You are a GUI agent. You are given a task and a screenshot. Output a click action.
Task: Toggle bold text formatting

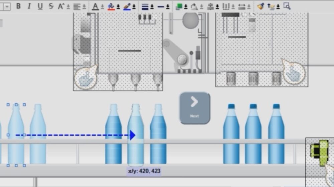[18, 6]
